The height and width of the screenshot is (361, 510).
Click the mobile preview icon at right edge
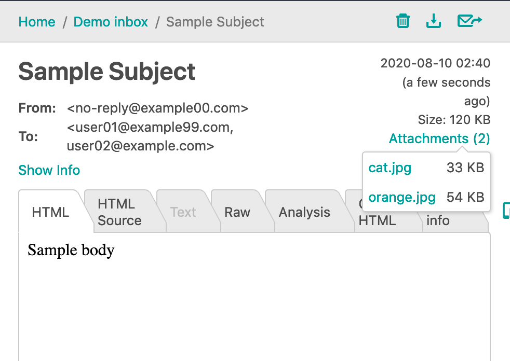[506, 211]
